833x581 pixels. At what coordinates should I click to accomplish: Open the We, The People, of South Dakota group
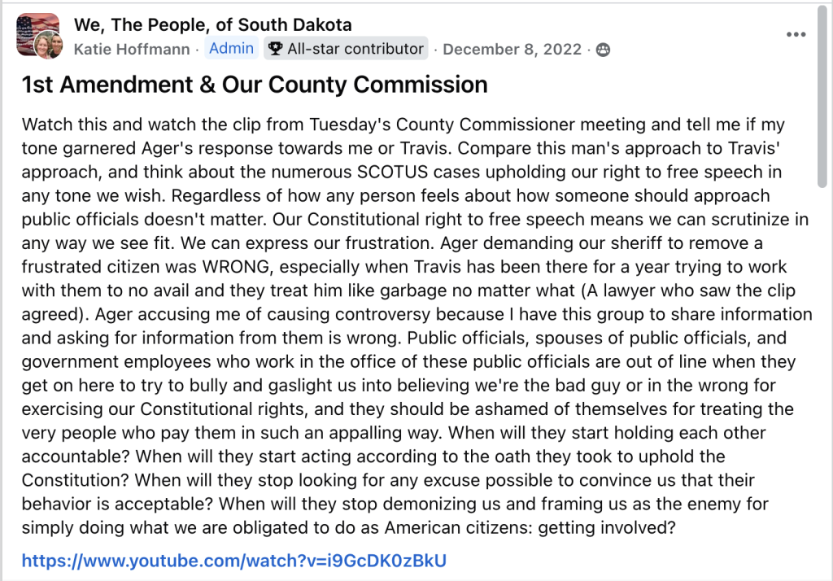coord(213,25)
